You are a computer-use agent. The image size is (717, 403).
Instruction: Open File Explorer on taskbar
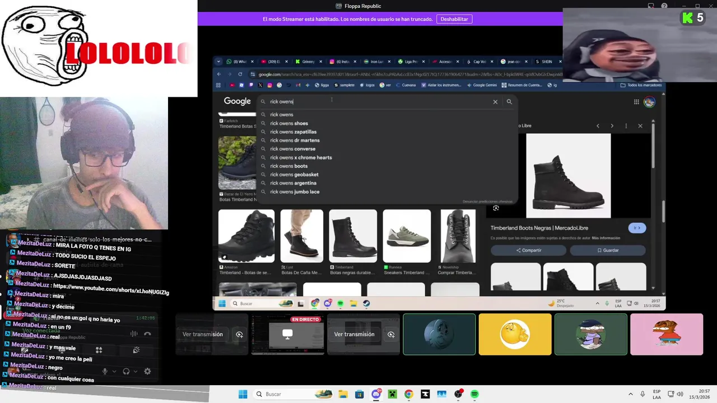343,394
